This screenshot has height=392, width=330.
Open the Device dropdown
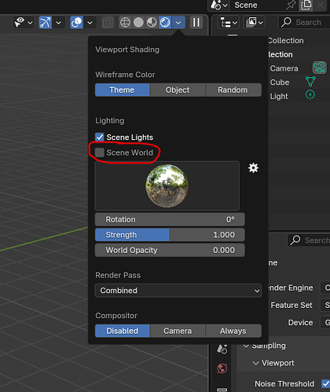(x=325, y=322)
